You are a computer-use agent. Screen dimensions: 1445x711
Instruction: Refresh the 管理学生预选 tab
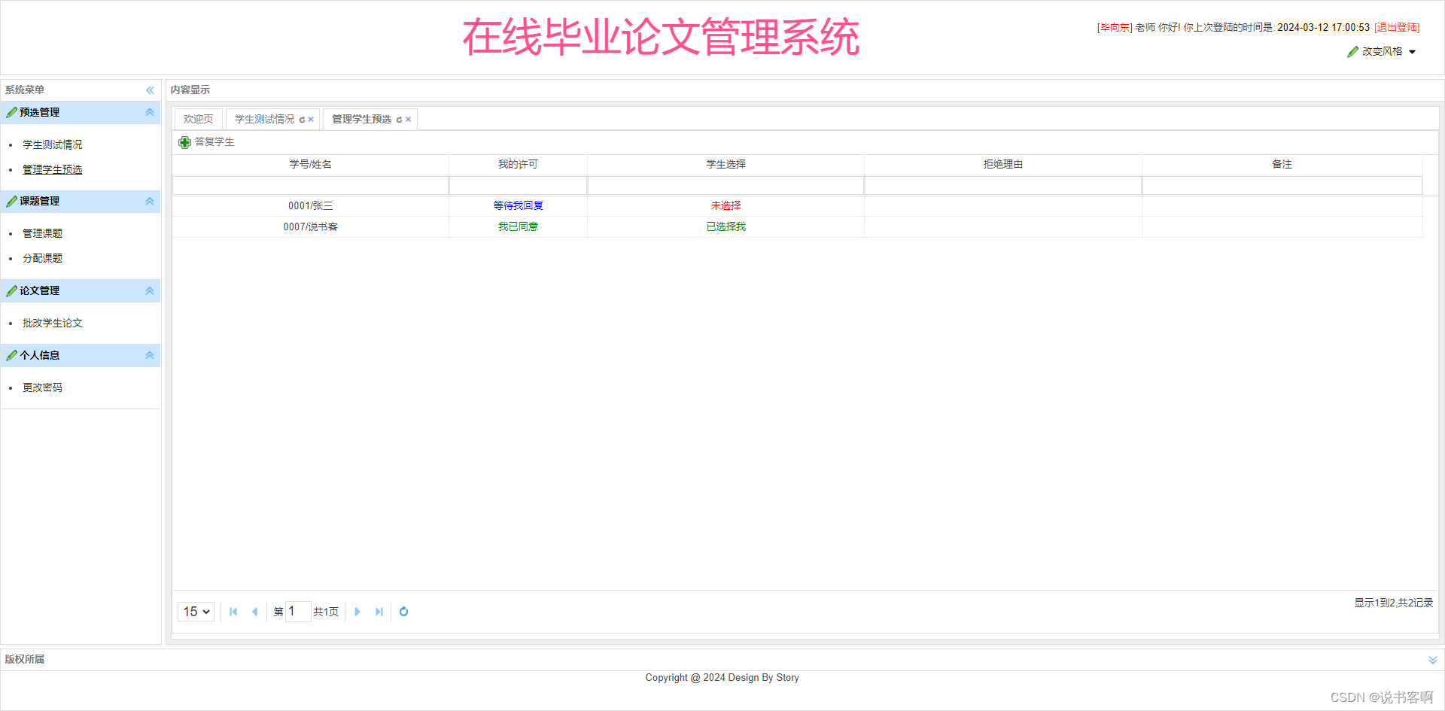point(399,120)
